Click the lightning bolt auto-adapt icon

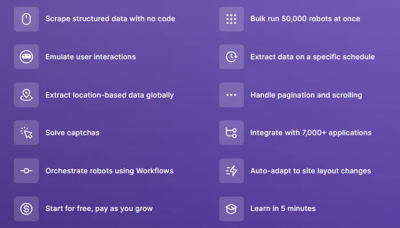[231, 170]
